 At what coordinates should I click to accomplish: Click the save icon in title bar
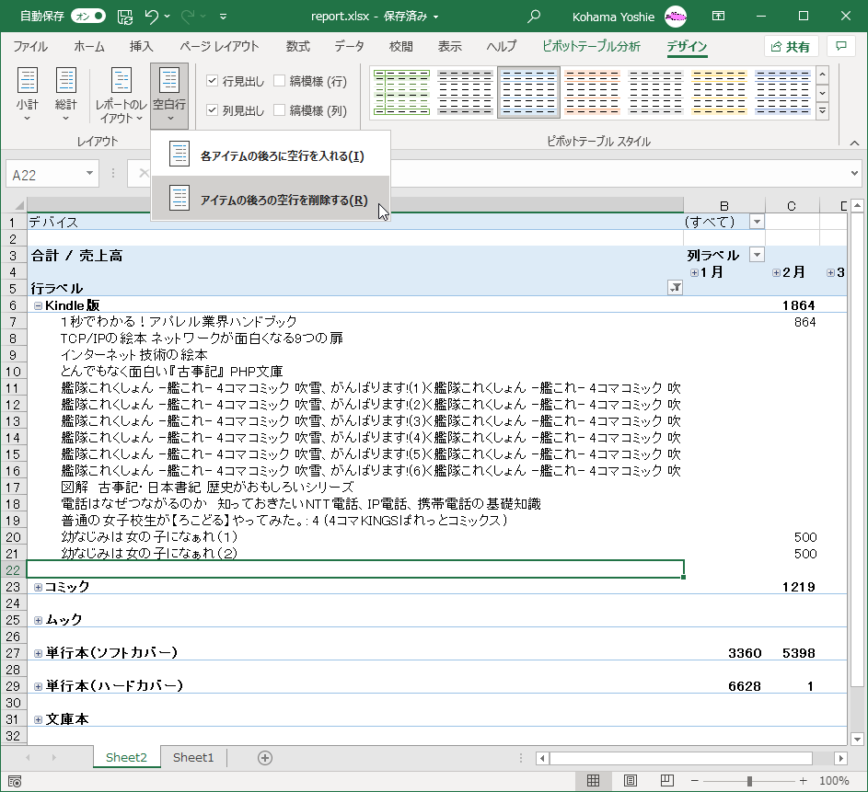[125, 17]
